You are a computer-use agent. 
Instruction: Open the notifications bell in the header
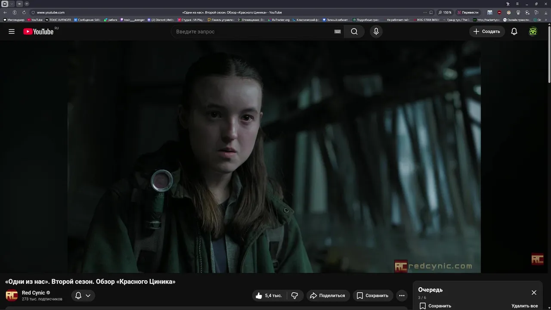pyautogui.click(x=514, y=31)
